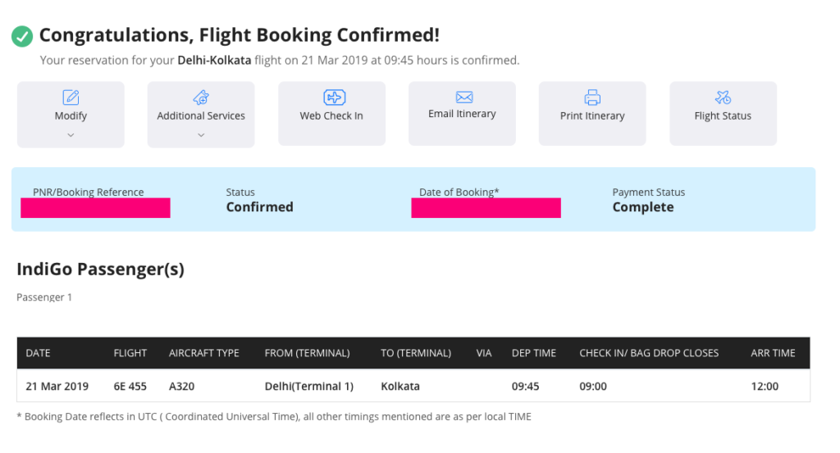The width and height of the screenshot is (840, 453).
Task: Click the Additional Services icon
Action: click(x=201, y=97)
